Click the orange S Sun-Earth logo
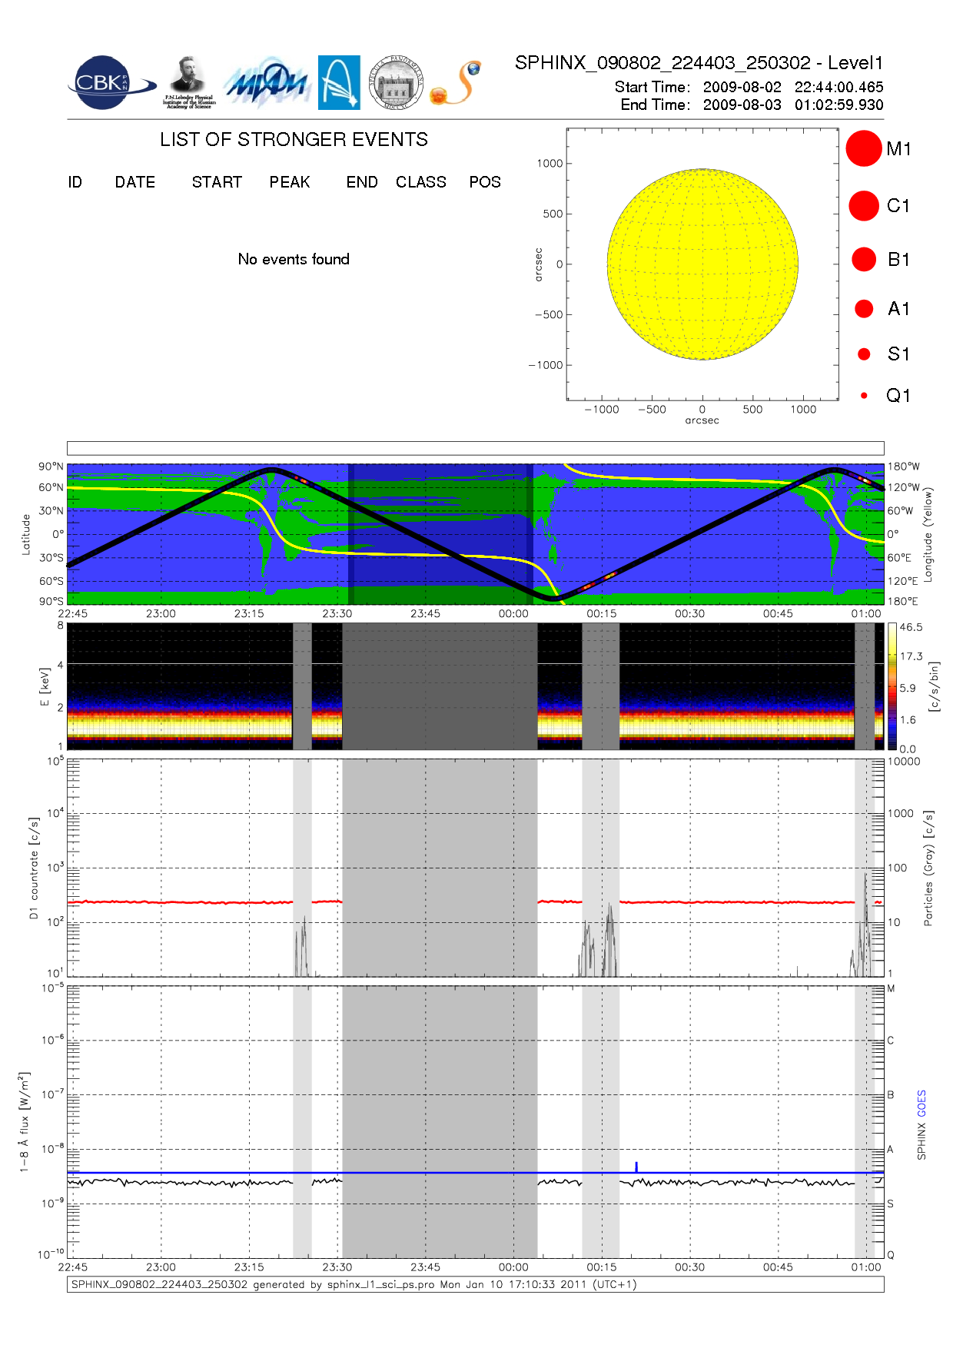The image size is (953, 1348). 456,83
